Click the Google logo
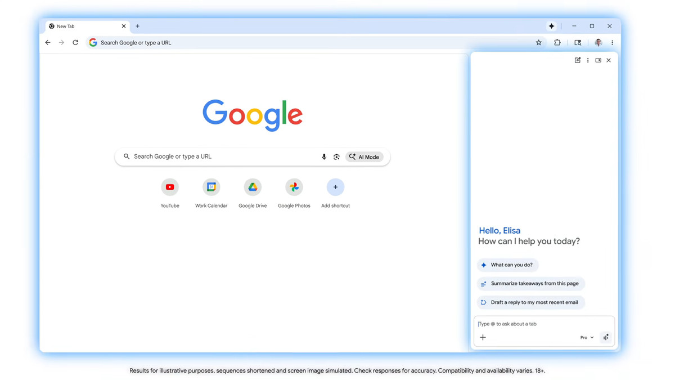 point(253,115)
